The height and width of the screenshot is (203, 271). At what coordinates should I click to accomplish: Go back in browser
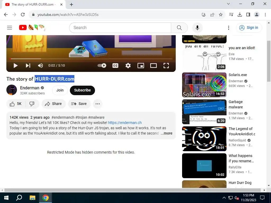[6, 15]
